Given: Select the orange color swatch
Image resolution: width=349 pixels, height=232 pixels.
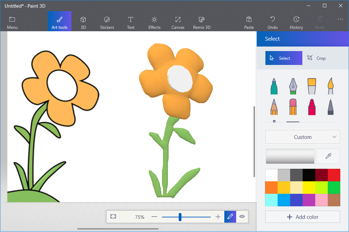Looking at the screenshot, I should coord(271,188).
